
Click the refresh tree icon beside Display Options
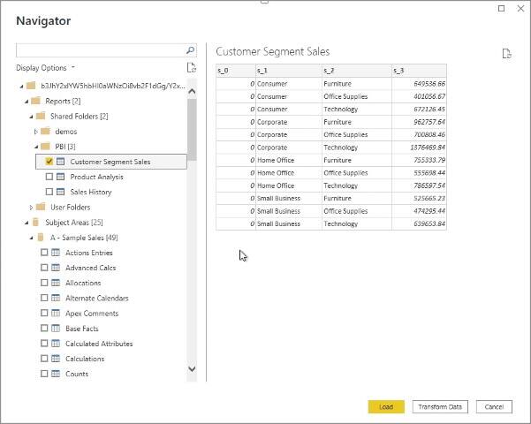[x=191, y=68]
